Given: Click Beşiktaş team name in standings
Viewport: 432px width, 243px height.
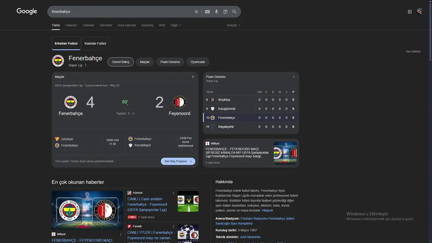Looking at the screenshot, I should point(224,100).
